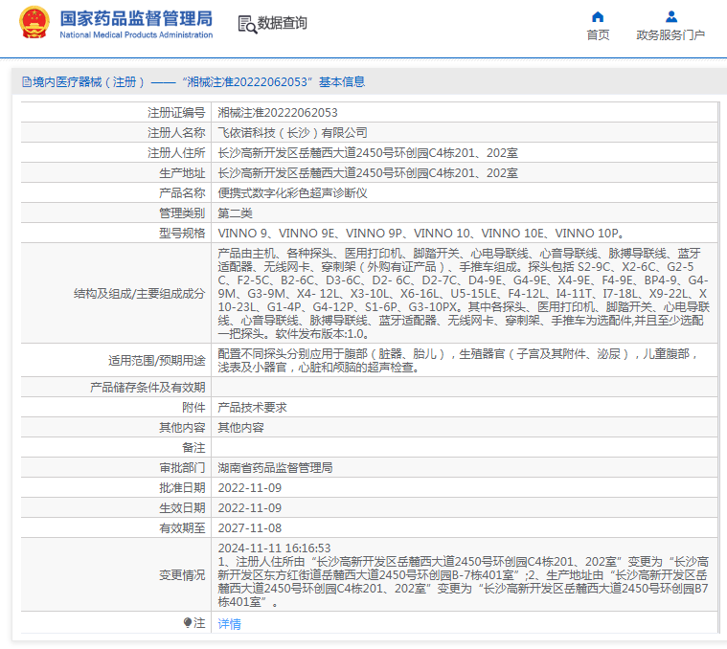Image resolution: width=727 pixels, height=649 pixels.
Task: Click the national emblem logo
Action: coord(34,22)
